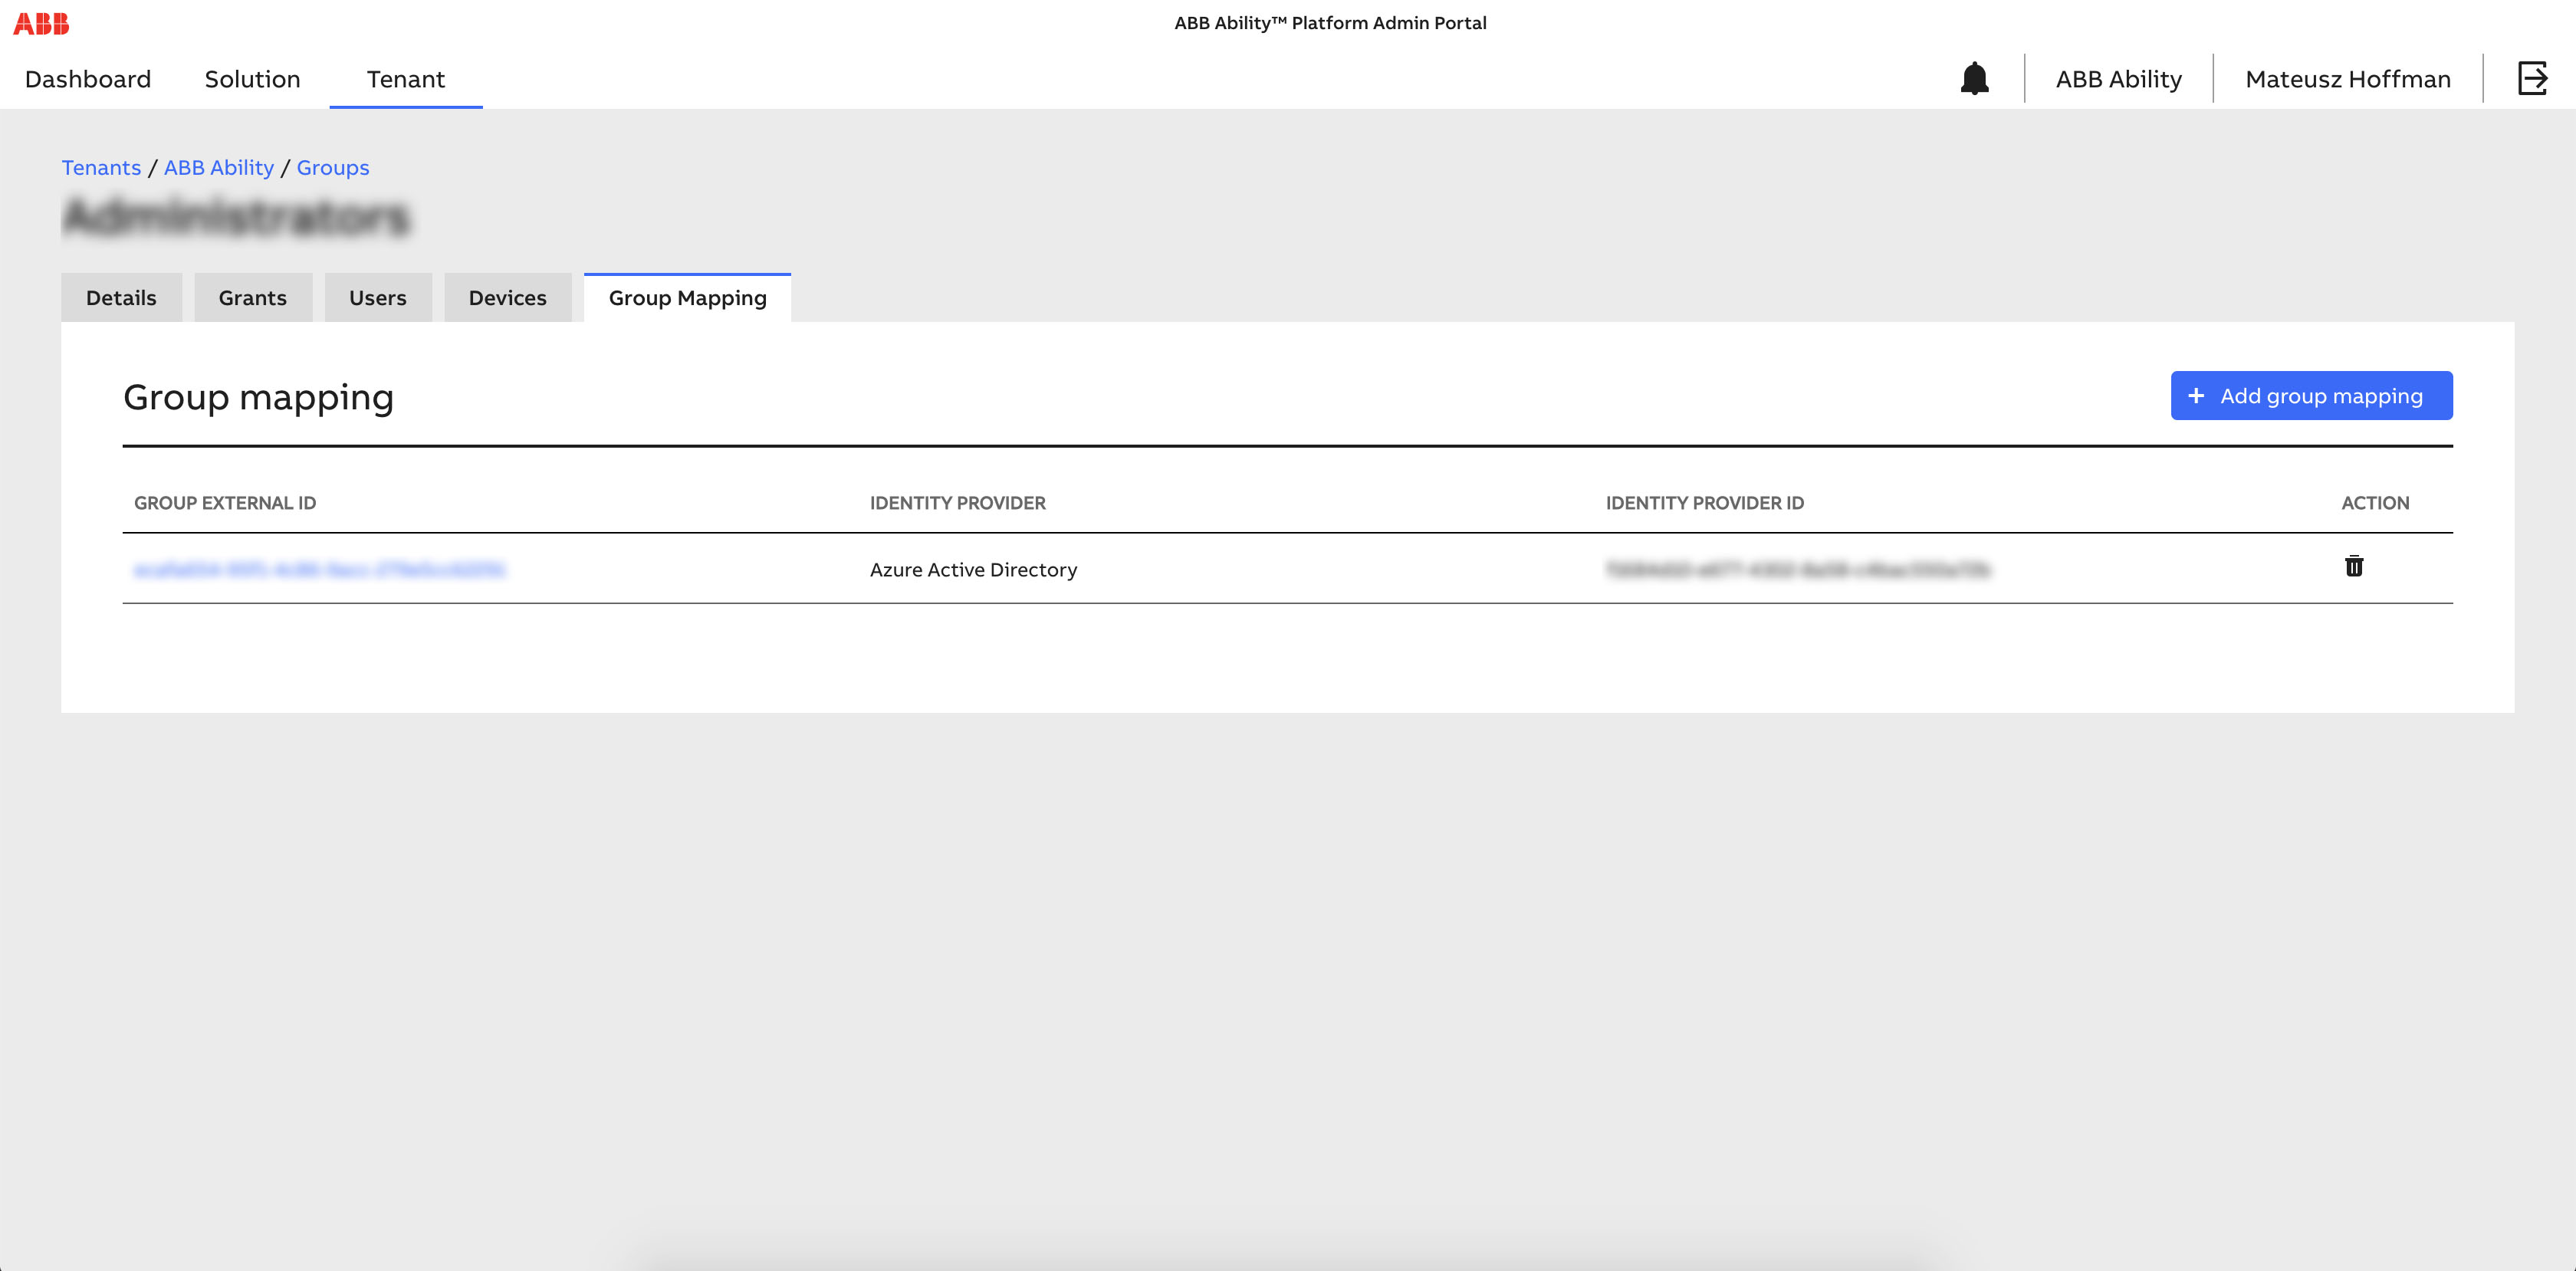Image resolution: width=2576 pixels, height=1271 pixels.
Task: Click the ACTION column header
Action: (2375, 503)
